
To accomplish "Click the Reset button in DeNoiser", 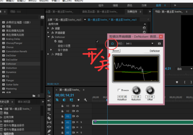I will coord(116,51).
